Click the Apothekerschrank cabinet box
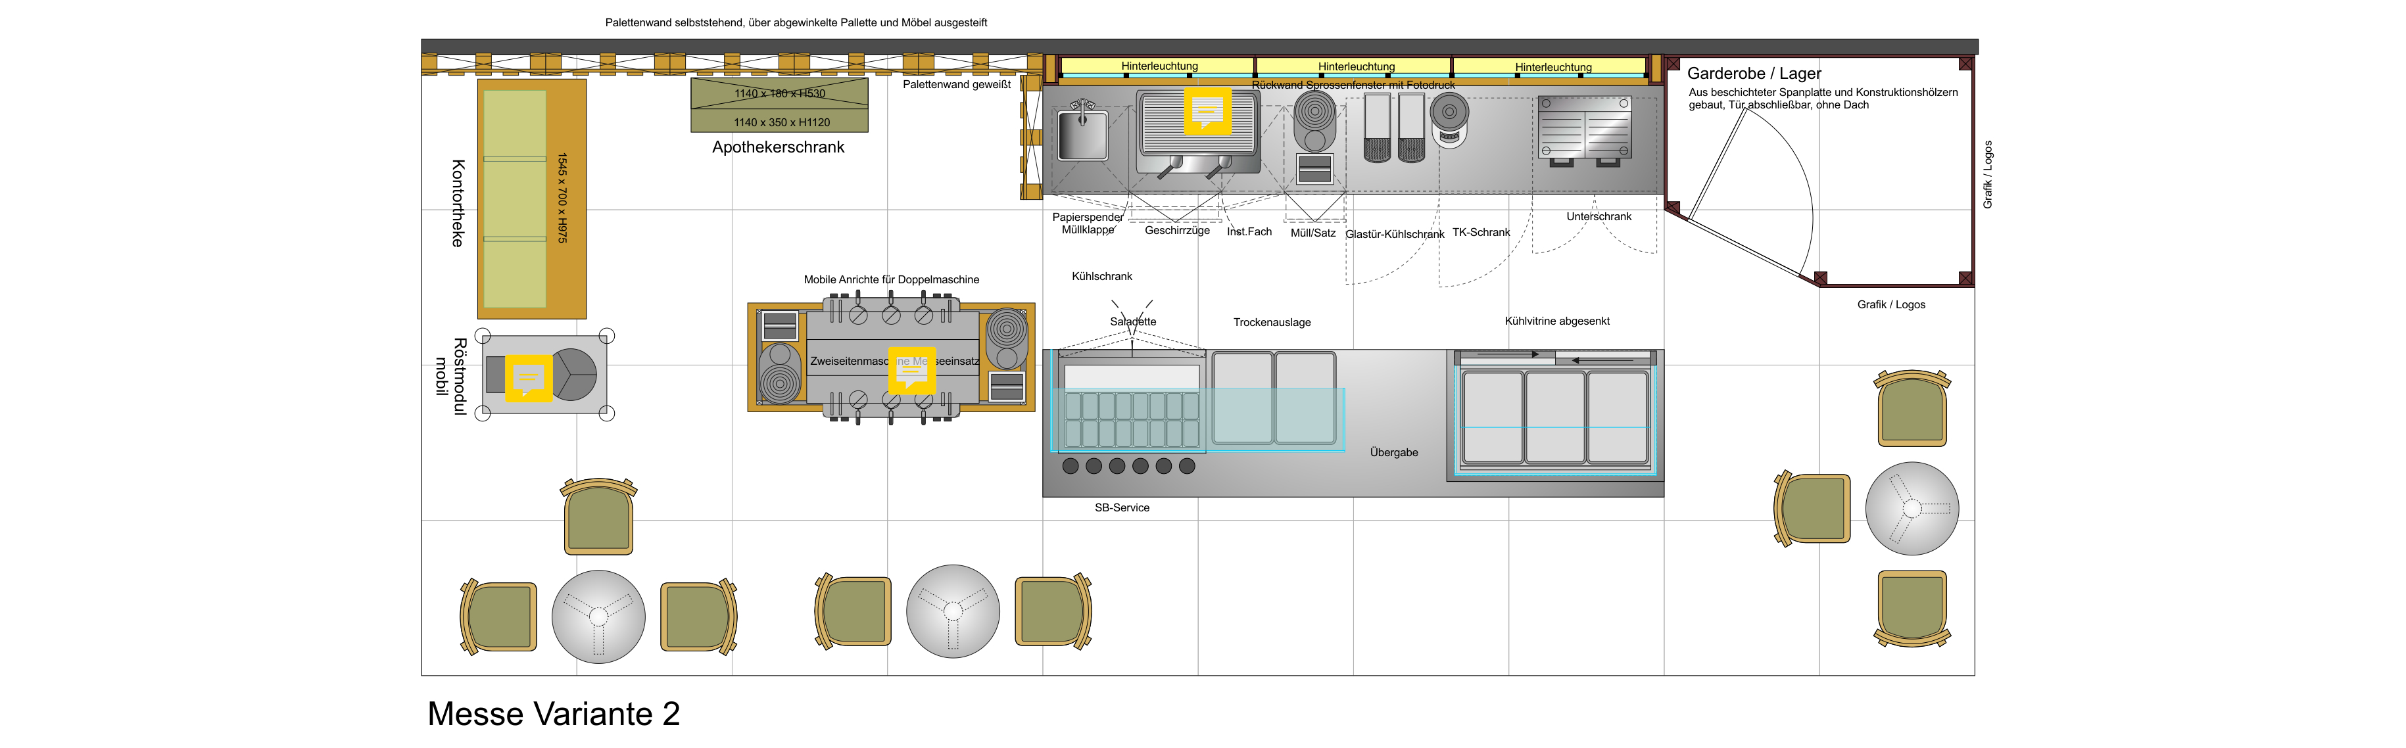2406x748 pixels. (x=779, y=106)
